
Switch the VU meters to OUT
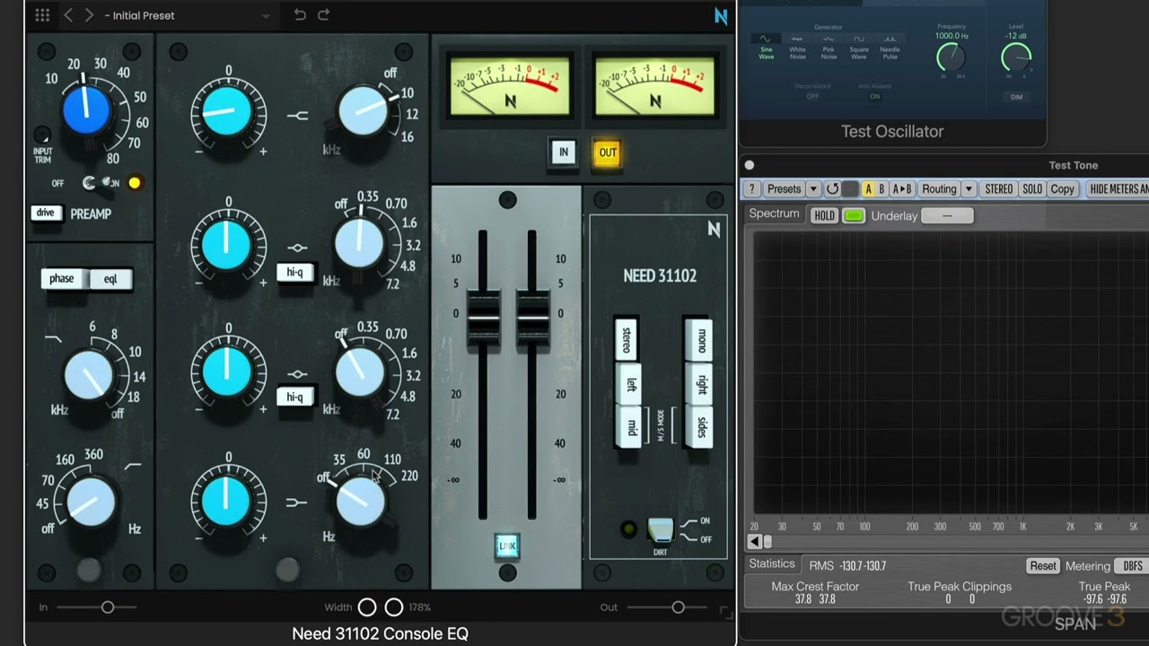coord(608,153)
